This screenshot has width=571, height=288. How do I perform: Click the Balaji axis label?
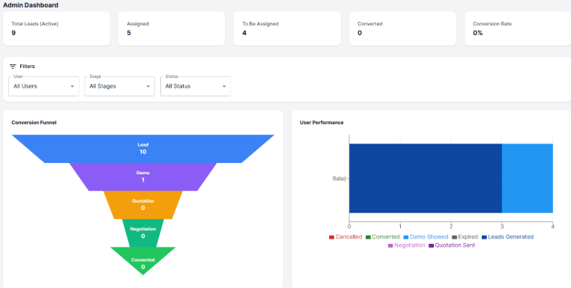click(339, 179)
